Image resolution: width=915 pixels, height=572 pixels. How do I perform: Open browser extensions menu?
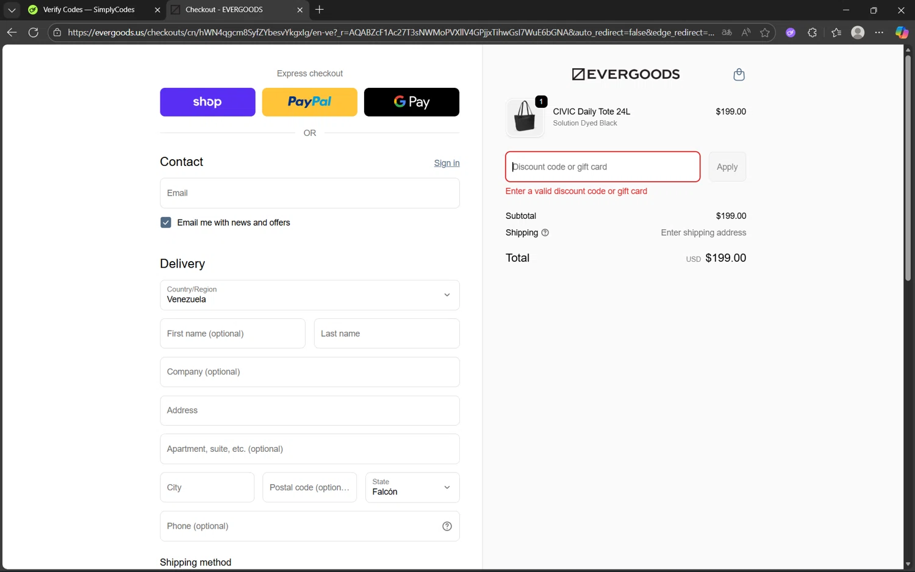(812, 32)
